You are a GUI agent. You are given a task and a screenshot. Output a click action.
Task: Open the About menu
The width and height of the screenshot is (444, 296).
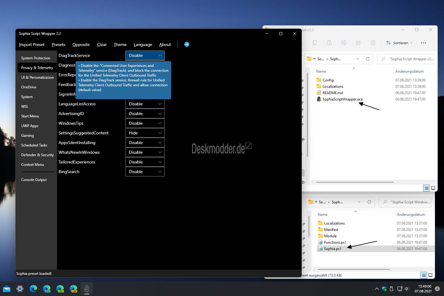(165, 44)
